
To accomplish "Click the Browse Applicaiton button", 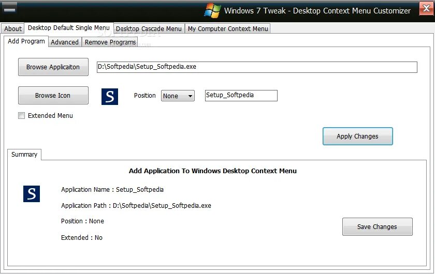I will pos(53,67).
